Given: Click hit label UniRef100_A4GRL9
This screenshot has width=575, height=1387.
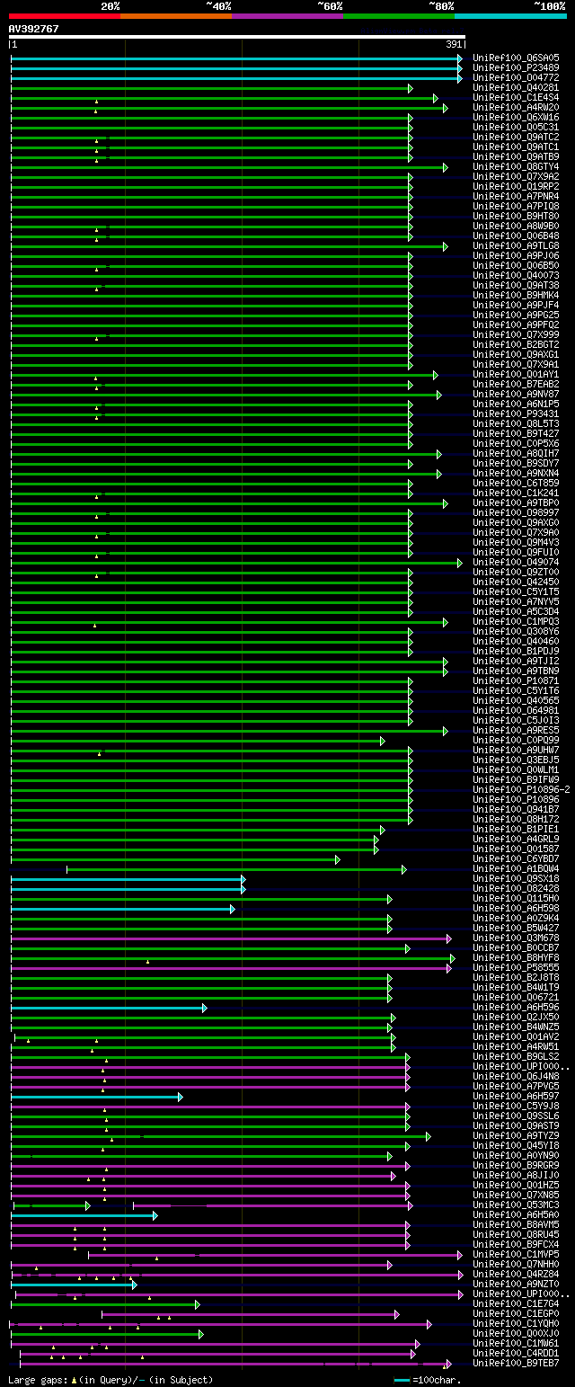Looking at the screenshot, I should pos(516,839).
